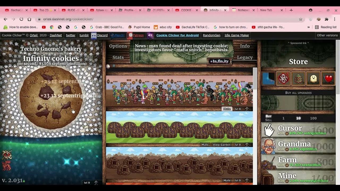
Task: Open the Patreon icon link
Action: click(x=130, y=35)
